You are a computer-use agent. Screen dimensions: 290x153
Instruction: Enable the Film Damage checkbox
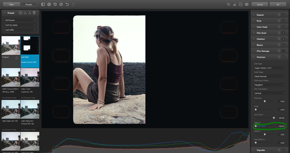pyautogui.click(x=283, y=51)
